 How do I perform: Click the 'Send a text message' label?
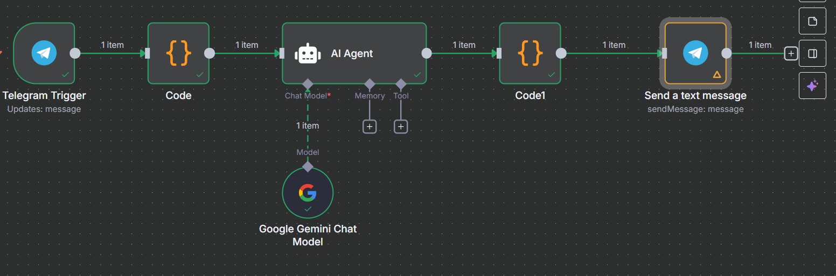tap(695, 96)
